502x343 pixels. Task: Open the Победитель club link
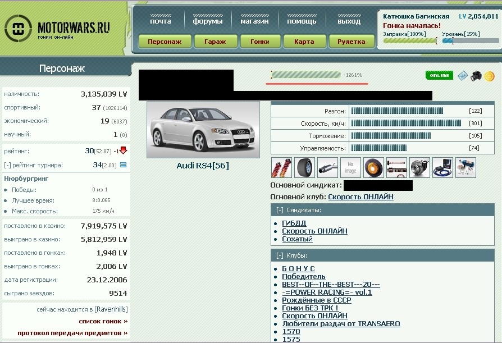[304, 276]
